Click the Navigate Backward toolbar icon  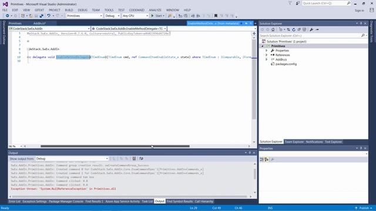click(7, 16)
